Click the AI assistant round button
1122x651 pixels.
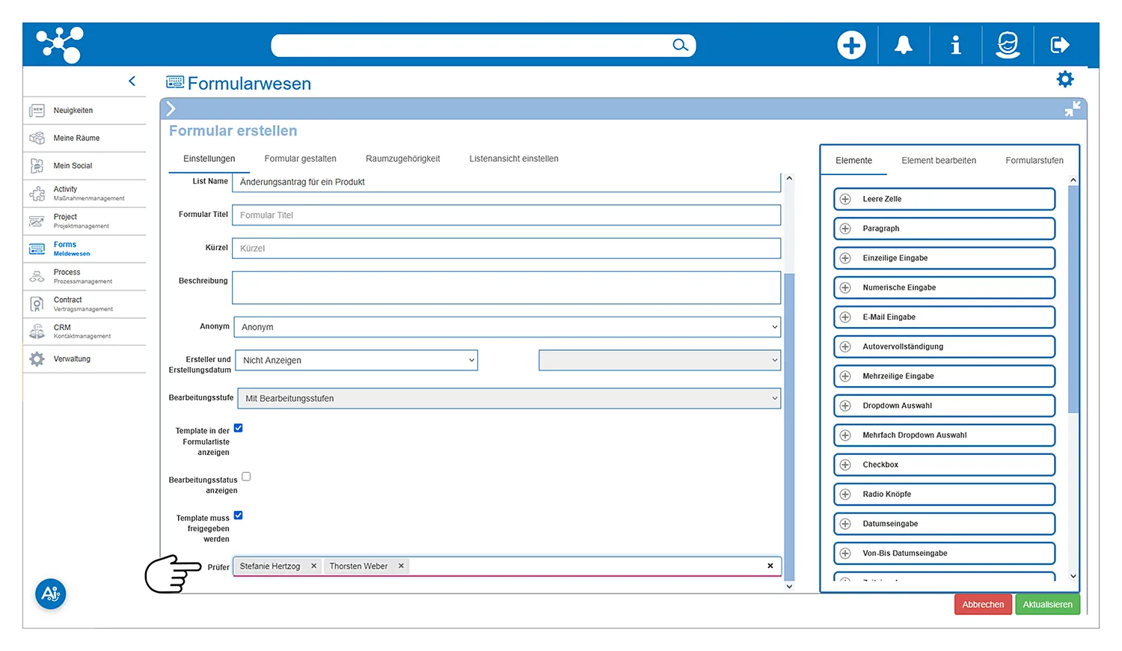[x=51, y=594]
